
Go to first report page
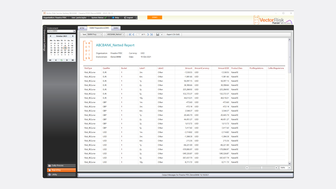(x=130, y=35)
